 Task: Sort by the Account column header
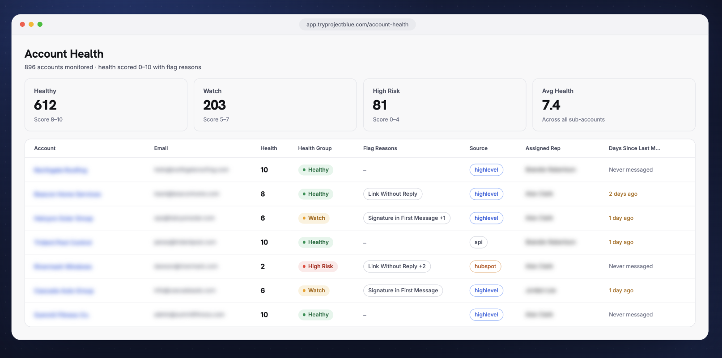[x=45, y=148]
